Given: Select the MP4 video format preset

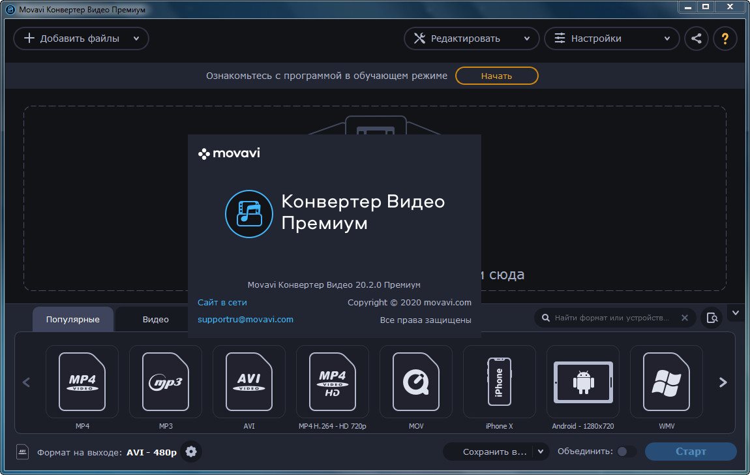Looking at the screenshot, I should pyautogui.click(x=82, y=382).
